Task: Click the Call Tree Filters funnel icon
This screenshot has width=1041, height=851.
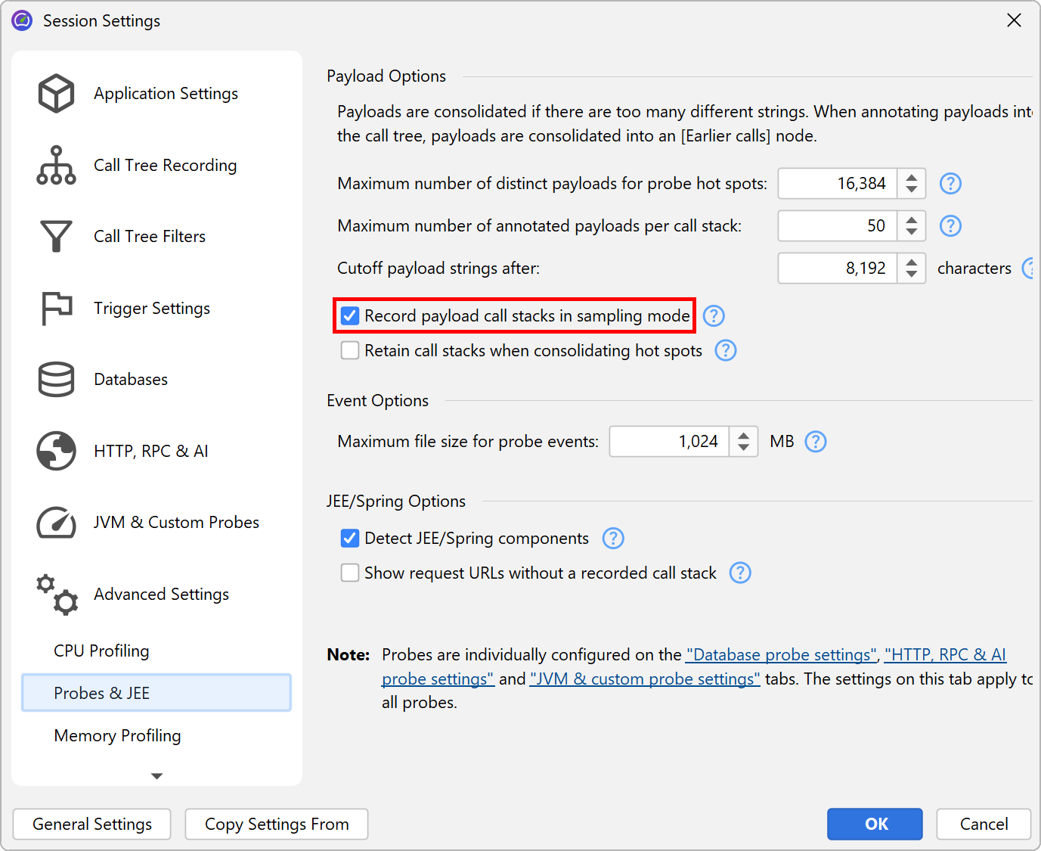Action: 56,237
